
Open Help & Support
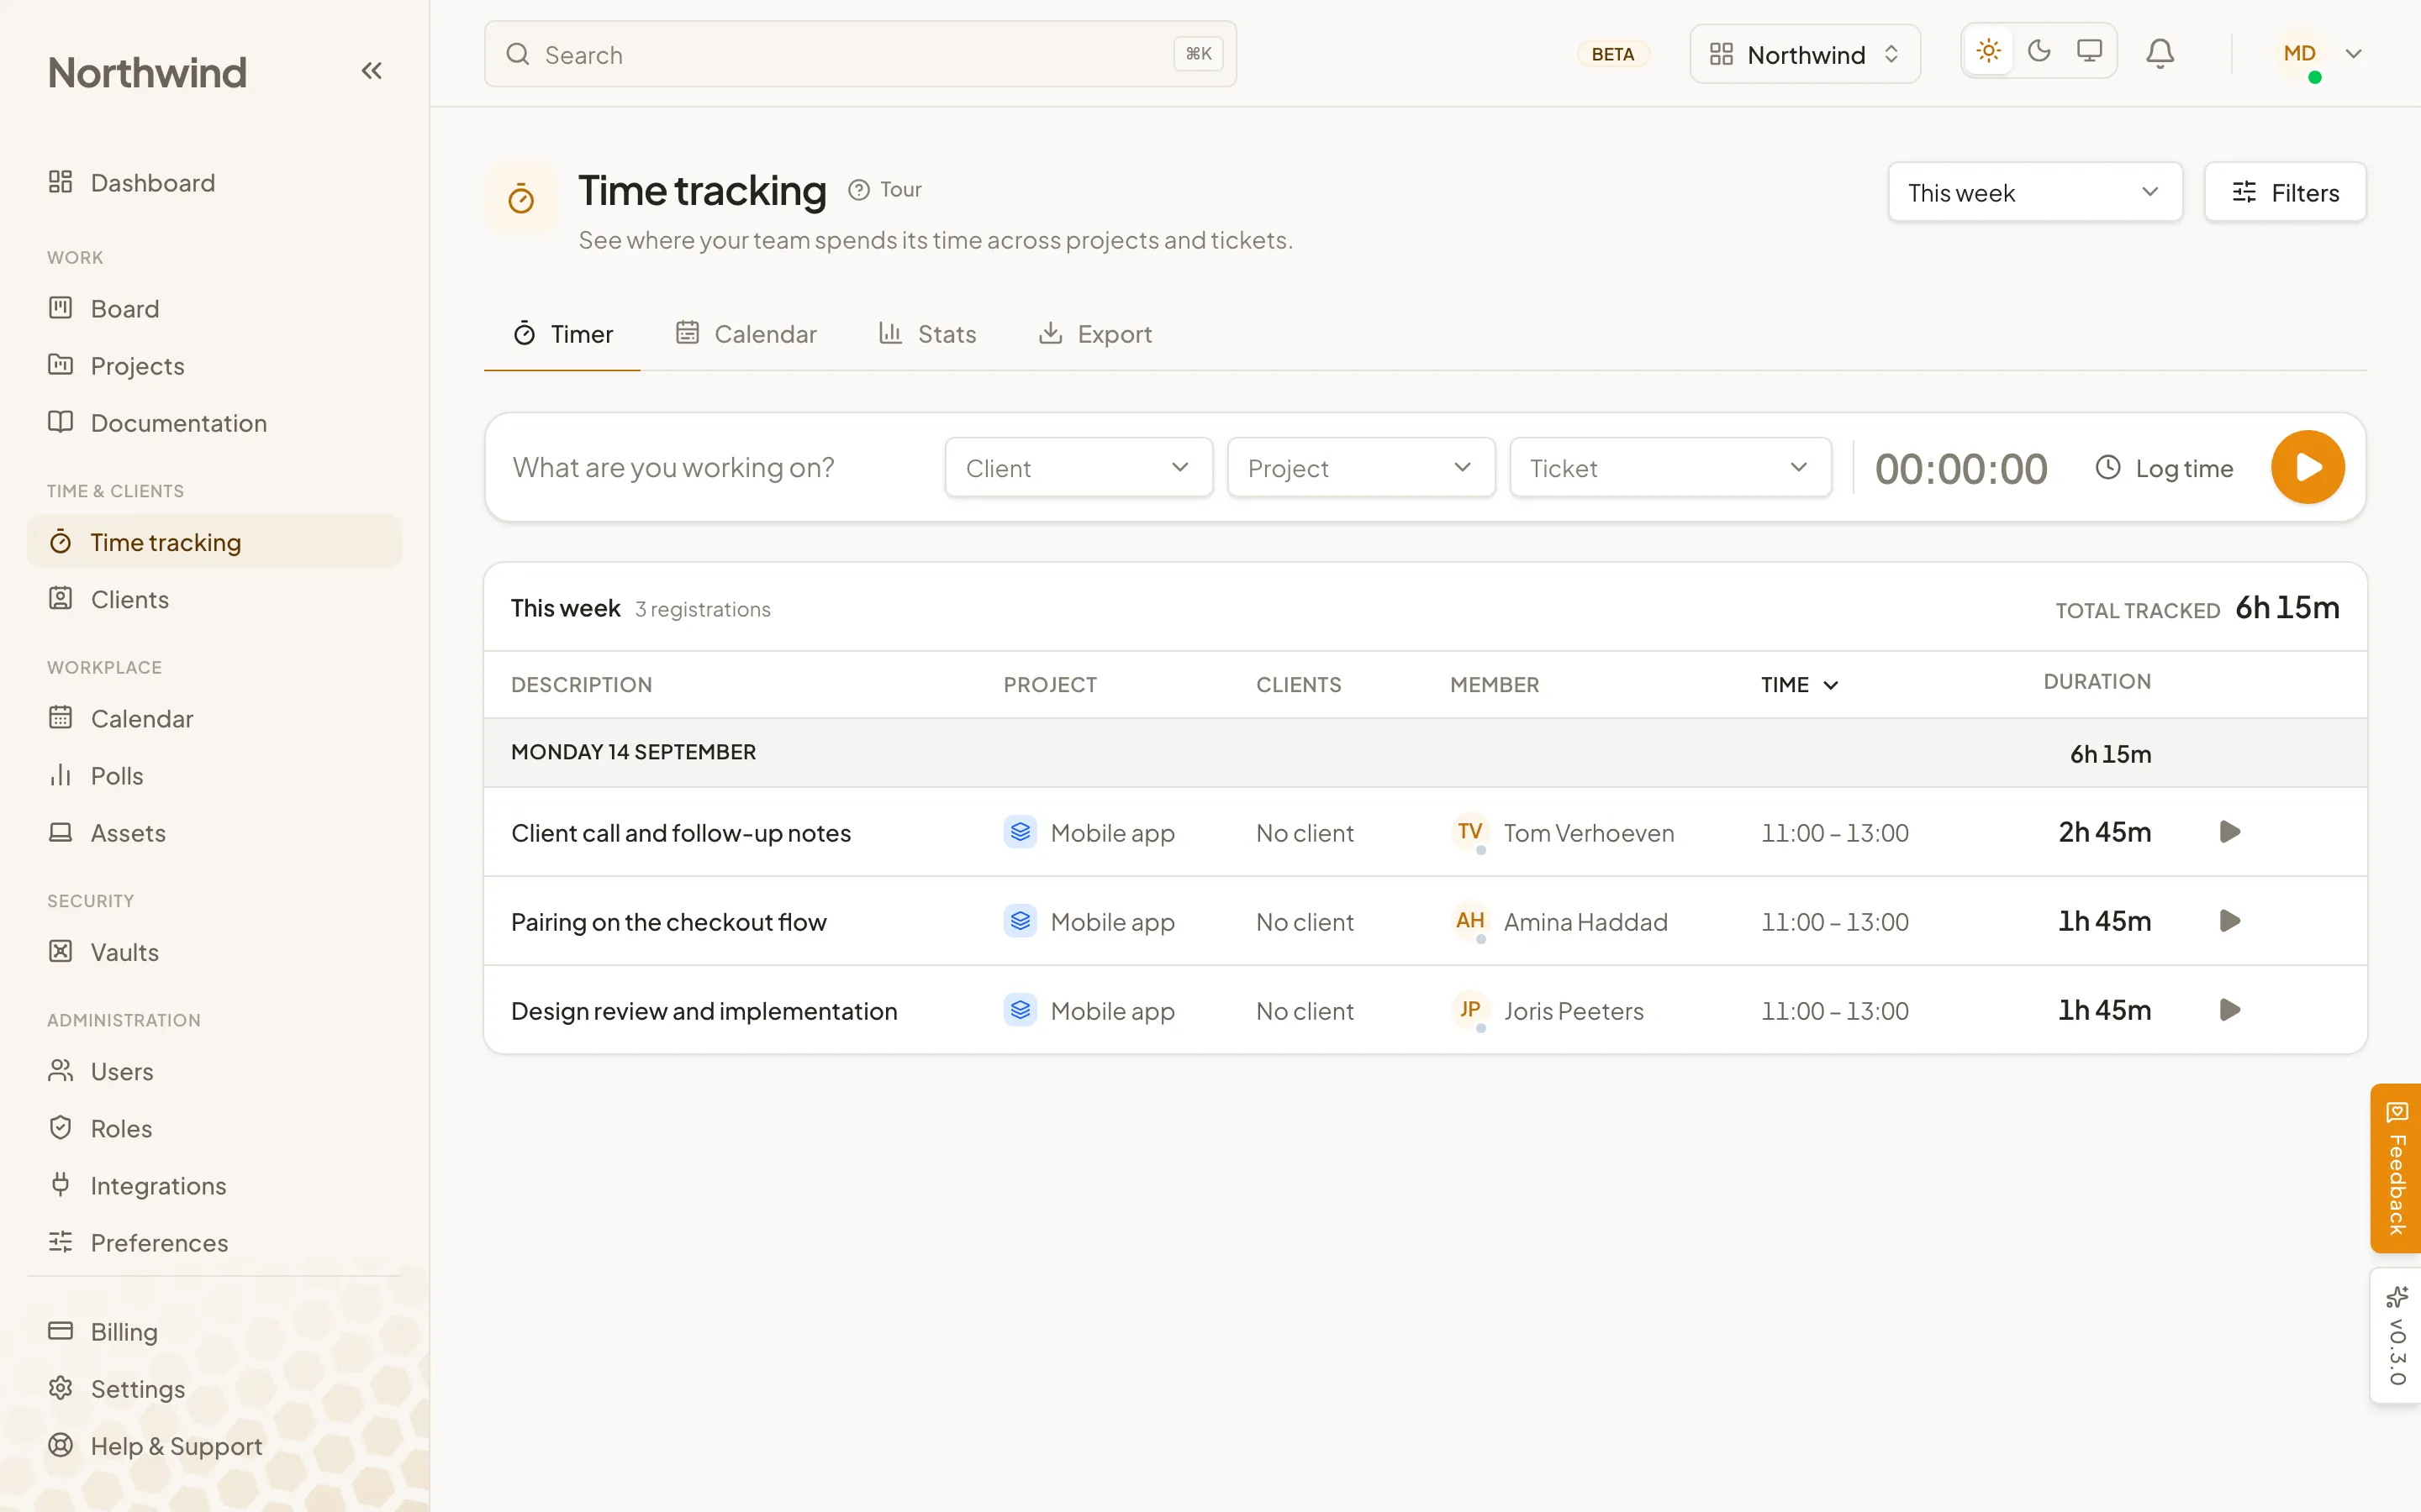coord(214,1446)
